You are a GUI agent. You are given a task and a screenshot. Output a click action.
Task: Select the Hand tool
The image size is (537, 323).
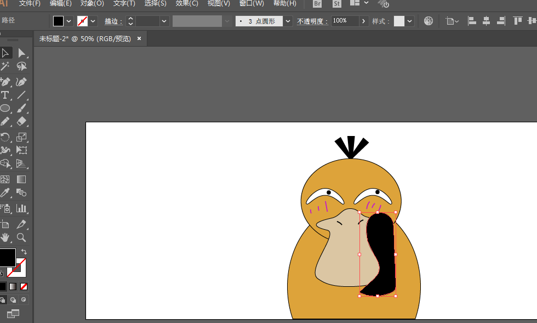(x=5, y=237)
